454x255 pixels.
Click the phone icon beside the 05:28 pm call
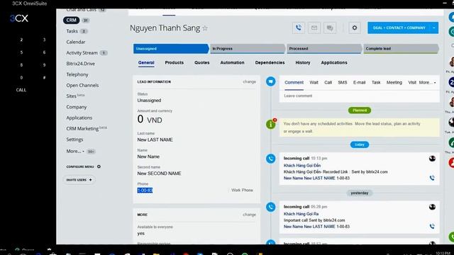[x=271, y=207]
